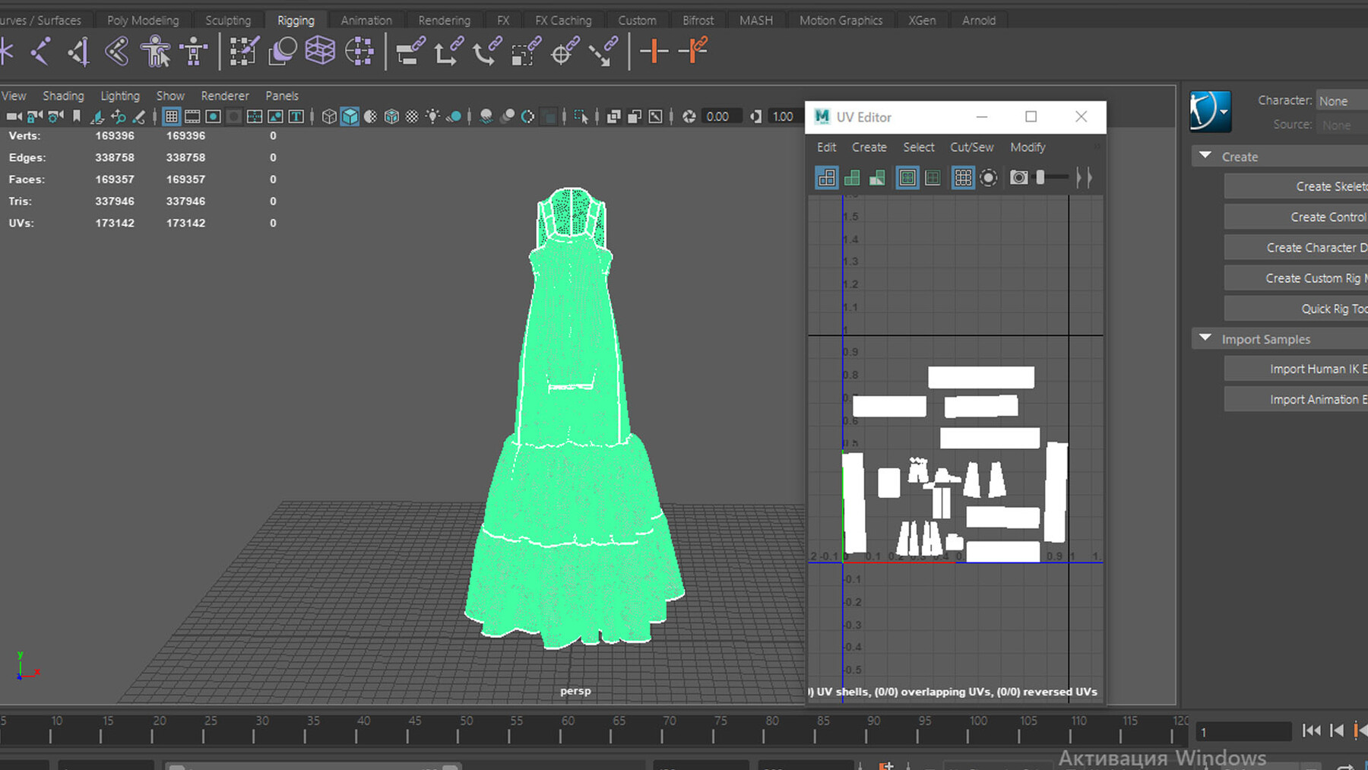Viewport: 1368px width, 770px height.
Task: Open the viewport Shading menu
Action: (63, 96)
